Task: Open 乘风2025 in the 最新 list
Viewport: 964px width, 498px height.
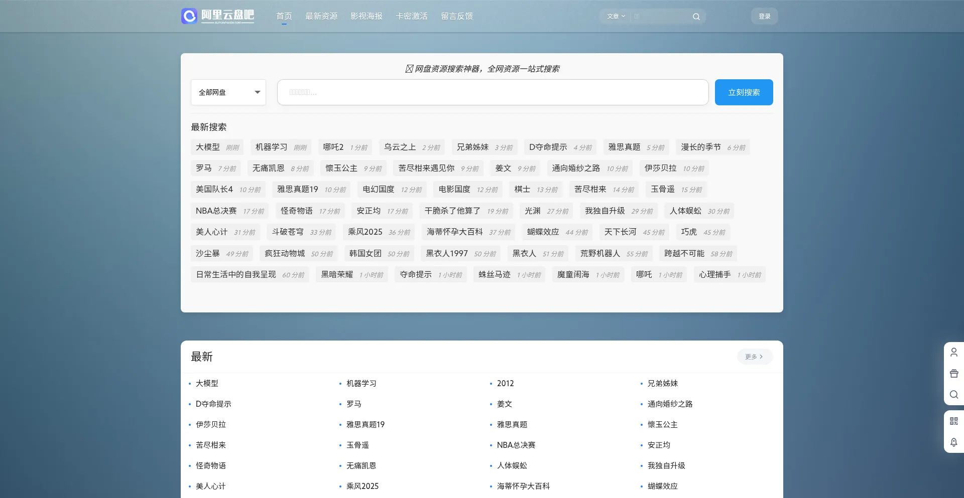Action: coord(363,486)
